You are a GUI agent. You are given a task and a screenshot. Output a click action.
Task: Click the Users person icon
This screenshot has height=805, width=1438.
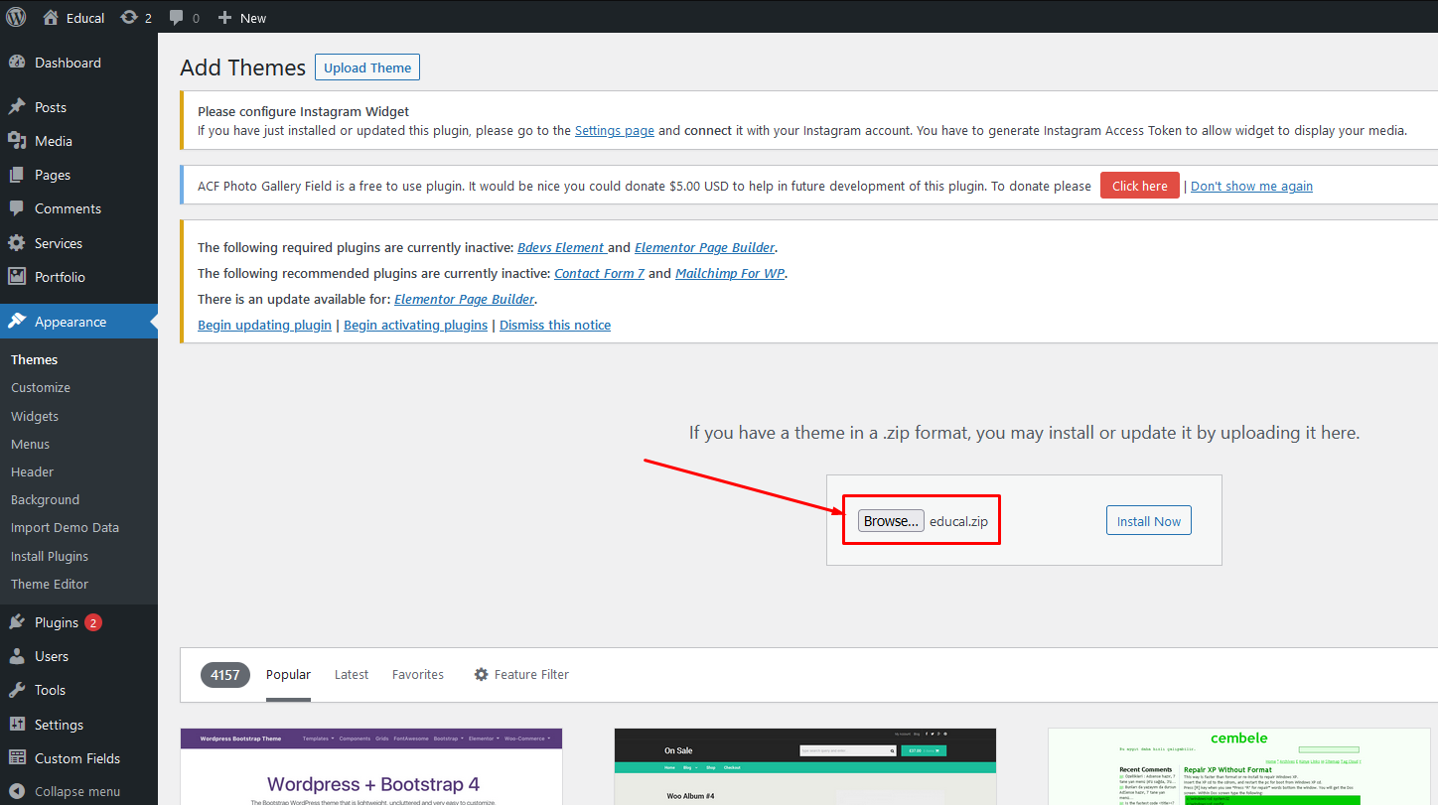click(x=17, y=656)
